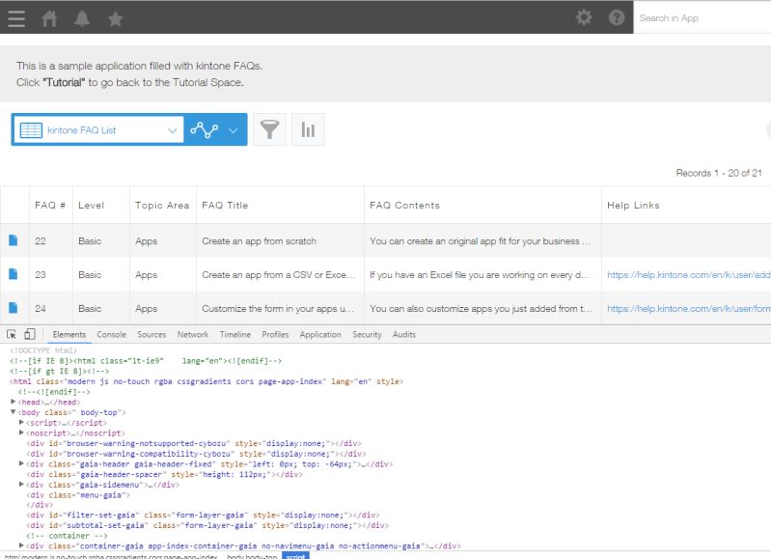Switch to the Application tab
The image size is (771, 559).
(x=320, y=335)
